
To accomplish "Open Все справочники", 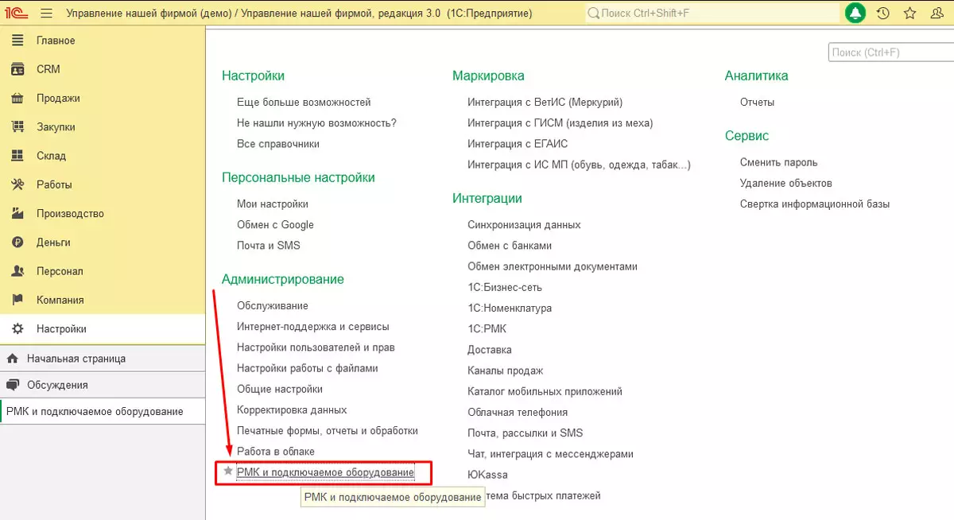I will 278,144.
